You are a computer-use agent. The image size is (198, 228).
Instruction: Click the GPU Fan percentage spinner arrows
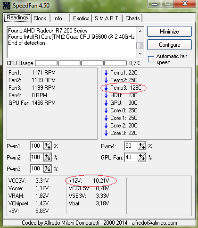[142, 157]
